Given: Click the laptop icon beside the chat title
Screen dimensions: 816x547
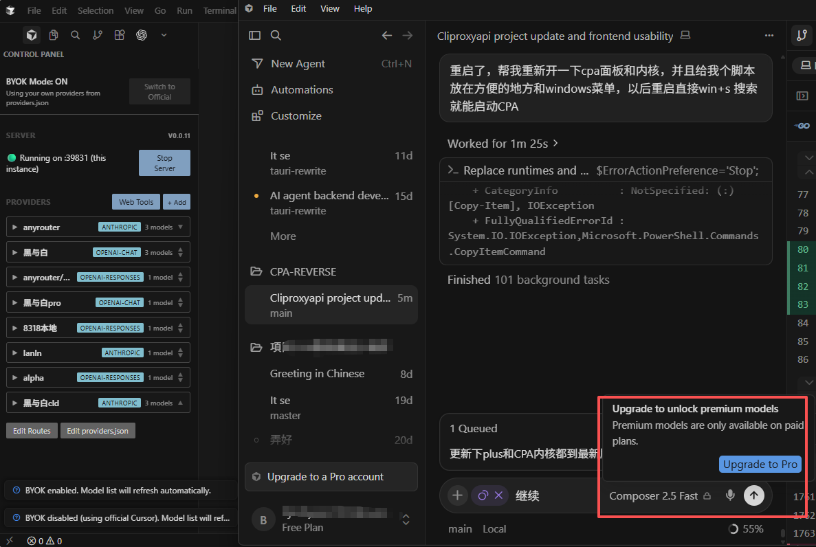Looking at the screenshot, I should (x=685, y=36).
